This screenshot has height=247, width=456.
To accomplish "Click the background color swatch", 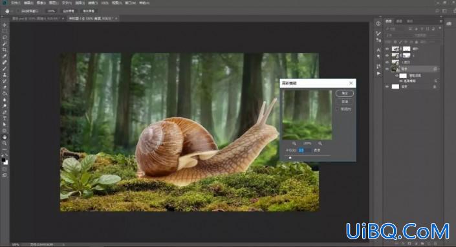I will (x=6, y=162).
